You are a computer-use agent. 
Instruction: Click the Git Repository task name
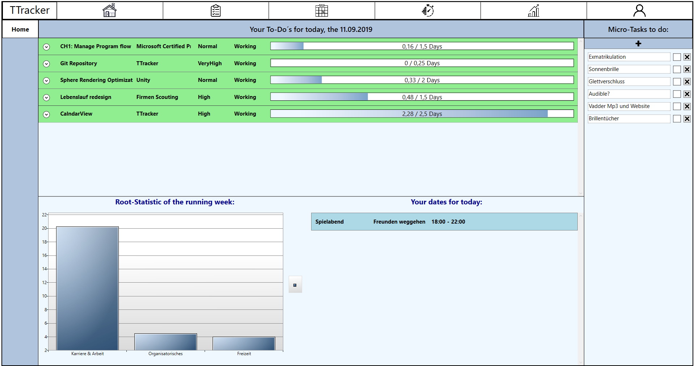tap(79, 63)
